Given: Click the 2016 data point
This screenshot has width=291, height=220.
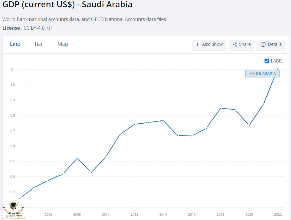Looking at the screenshot, I should pos(192,136).
